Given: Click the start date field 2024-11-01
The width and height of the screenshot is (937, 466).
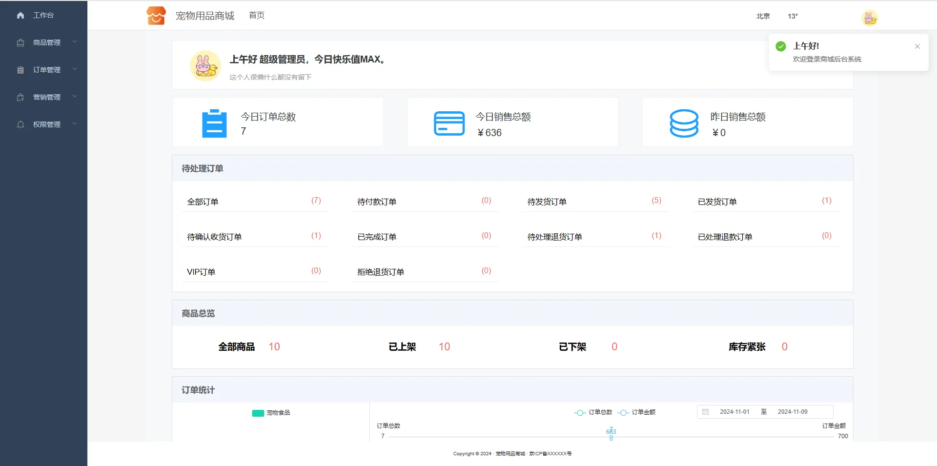Looking at the screenshot, I should point(734,412).
